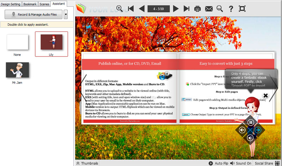The height and width of the screenshot is (166, 282).
Task: Open the Bookmark tab
Action: coord(29,4)
